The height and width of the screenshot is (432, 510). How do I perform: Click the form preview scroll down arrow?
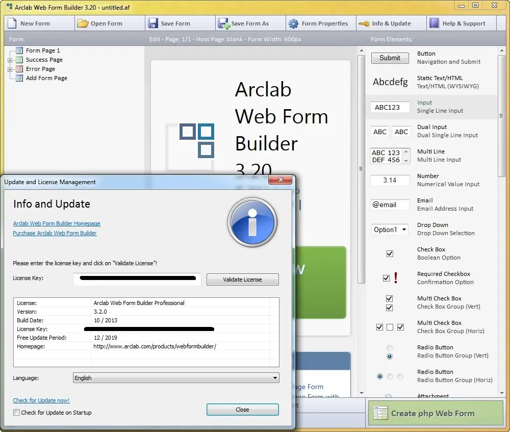362,393
